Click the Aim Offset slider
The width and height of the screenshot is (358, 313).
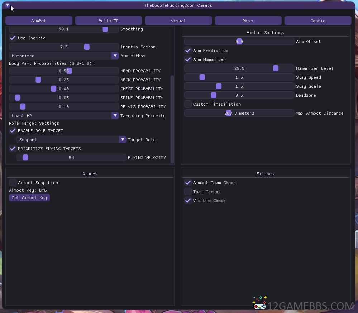[x=239, y=41]
